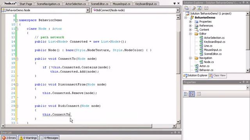The height and width of the screenshot is (140, 250).
Task: Select the BehaviorDemo project icon
Action: 192,17
